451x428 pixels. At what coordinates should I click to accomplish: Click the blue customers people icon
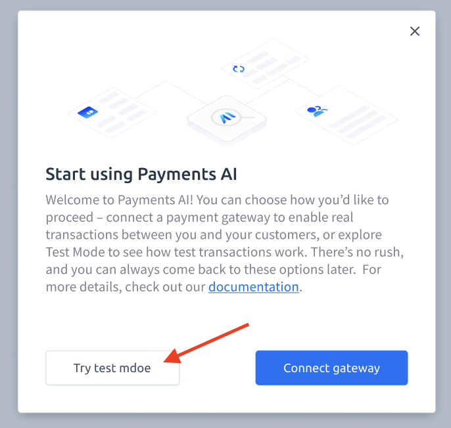(x=318, y=111)
